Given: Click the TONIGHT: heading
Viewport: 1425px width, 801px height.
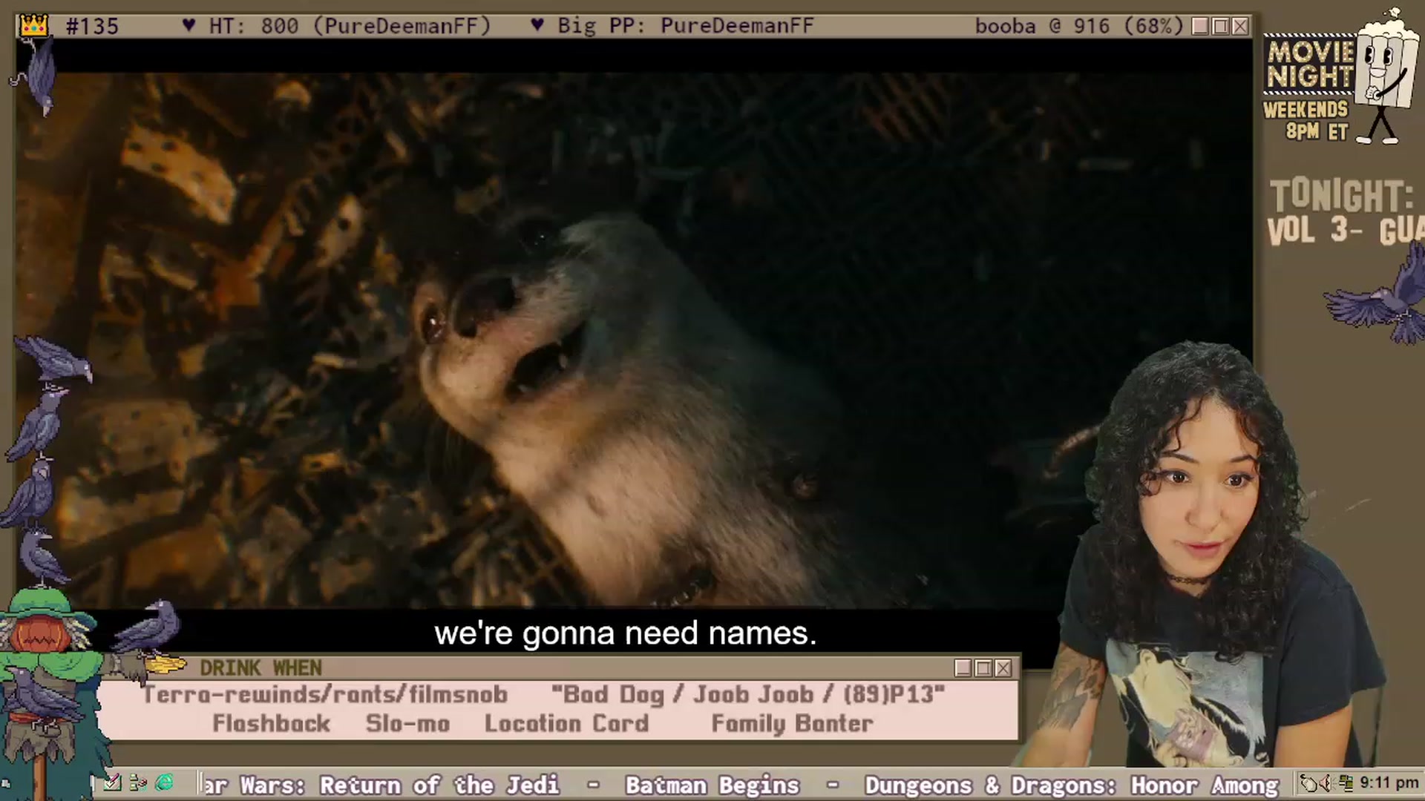Looking at the screenshot, I should (1341, 197).
